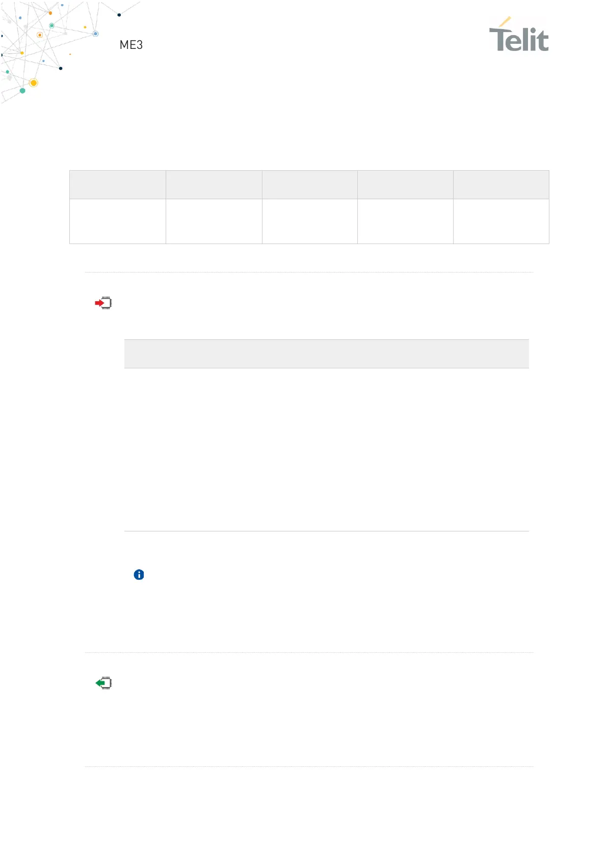The width and height of the screenshot is (607, 858).
Task: Click the last white body cell of table
Action: tap(501, 221)
